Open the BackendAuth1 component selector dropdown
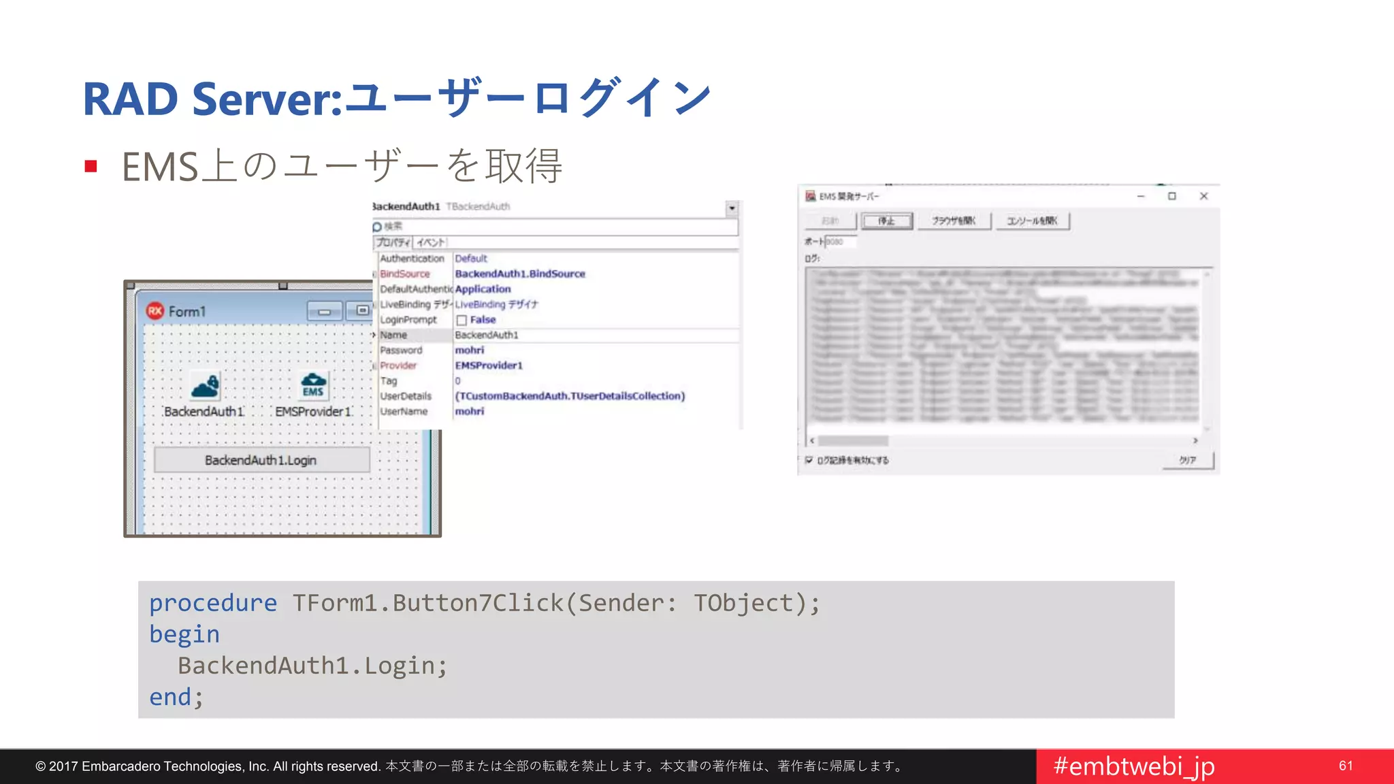The height and width of the screenshot is (784, 1394). (x=732, y=208)
